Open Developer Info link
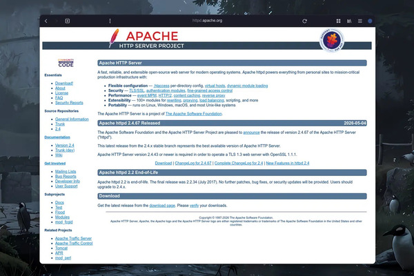414x276 pixels. click(68, 181)
